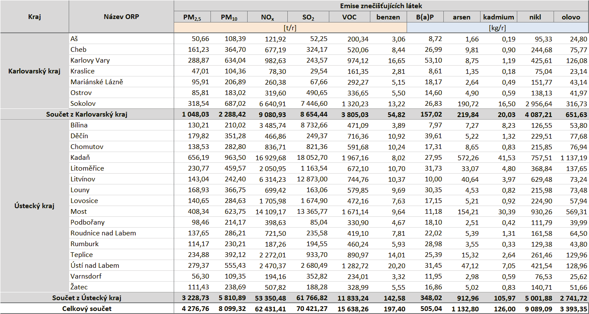The width and height of the screenshot is (589, 314).
Task: Select the kadmium column header
Action: click(499, 17)
